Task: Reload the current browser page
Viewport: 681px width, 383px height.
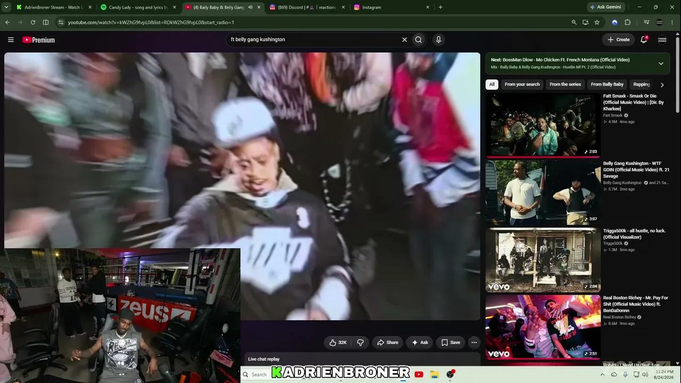Action: 33,22
